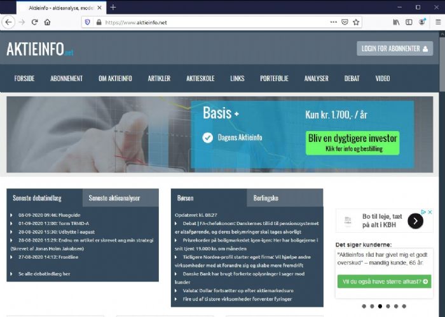Click Bliv en dygtigere investor button

(352, 143)
